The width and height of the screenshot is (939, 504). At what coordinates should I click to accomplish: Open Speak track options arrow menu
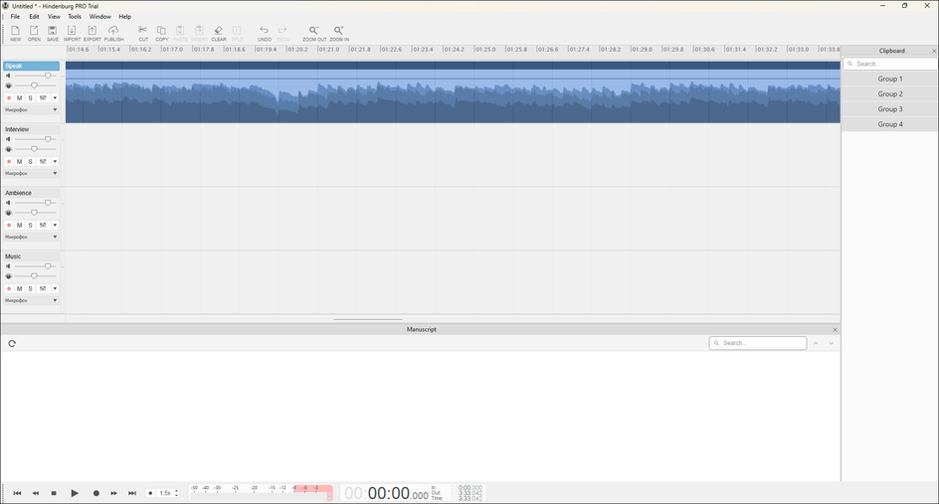(55, 97)
